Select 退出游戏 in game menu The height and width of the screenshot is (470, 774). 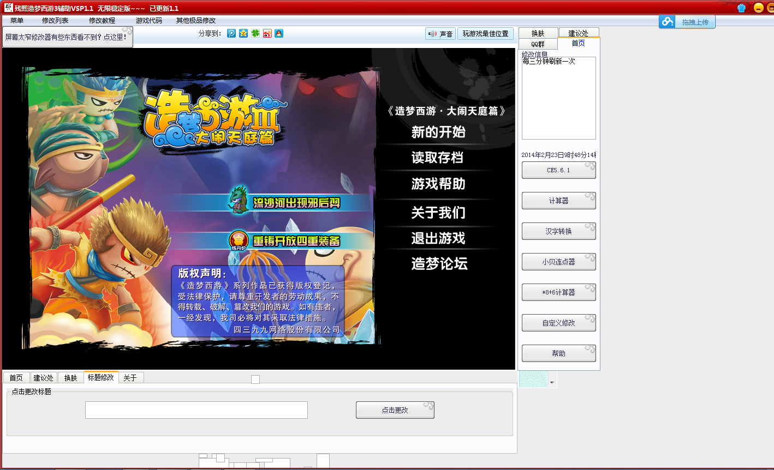click(438, 238)
